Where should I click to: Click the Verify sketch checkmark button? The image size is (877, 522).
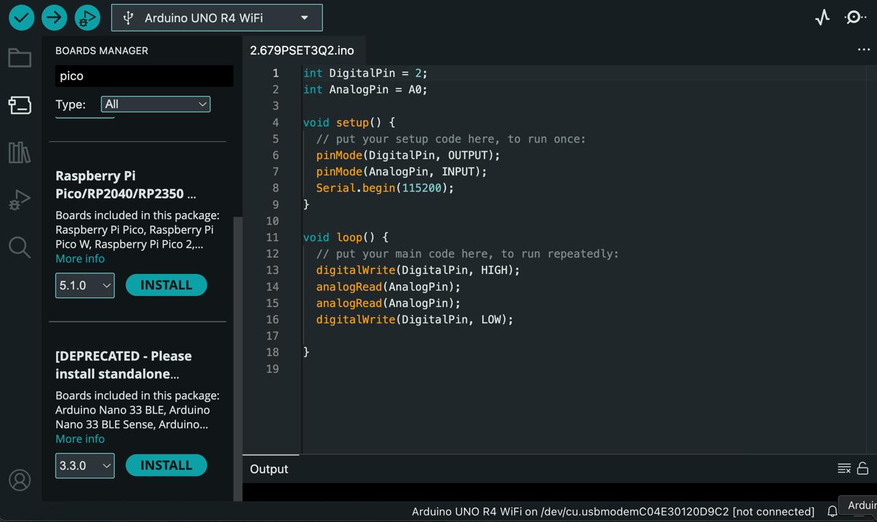coord(21,18)
